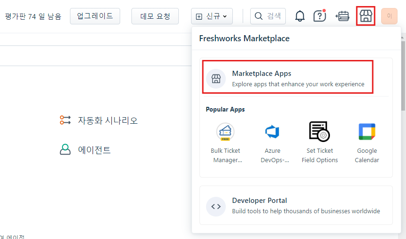Click the ticket conversion icon in top bar
The width and height of the screenshot is (406, 239).
pos(342,16)
